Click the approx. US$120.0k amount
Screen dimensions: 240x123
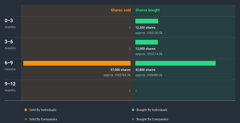click(149, 33)
